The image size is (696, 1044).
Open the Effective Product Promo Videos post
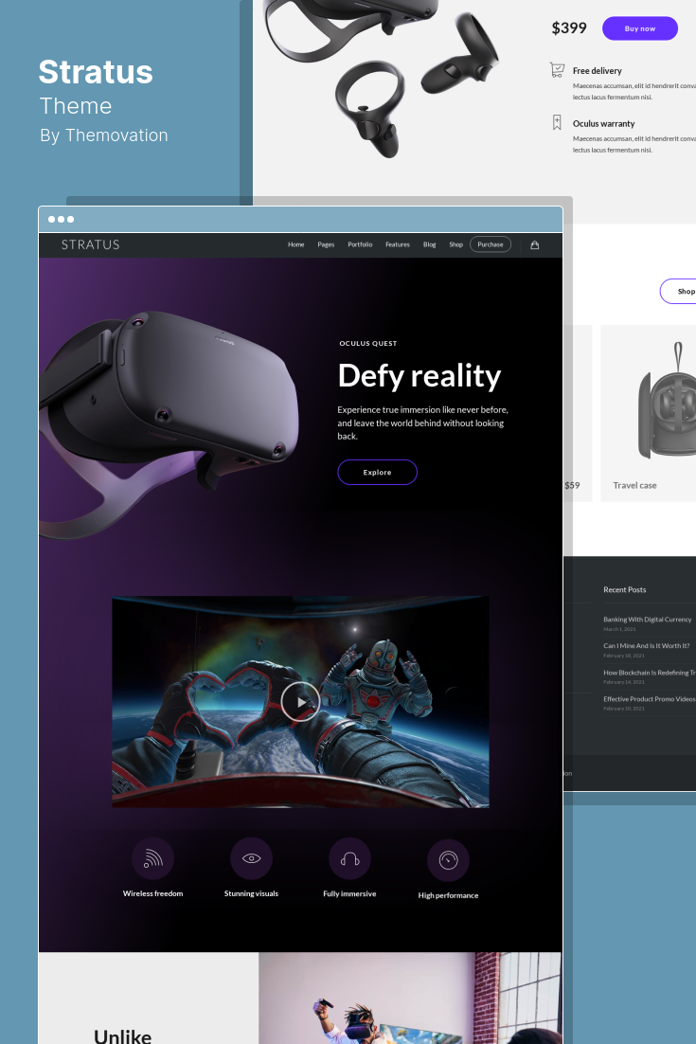[x=650, y=699]
